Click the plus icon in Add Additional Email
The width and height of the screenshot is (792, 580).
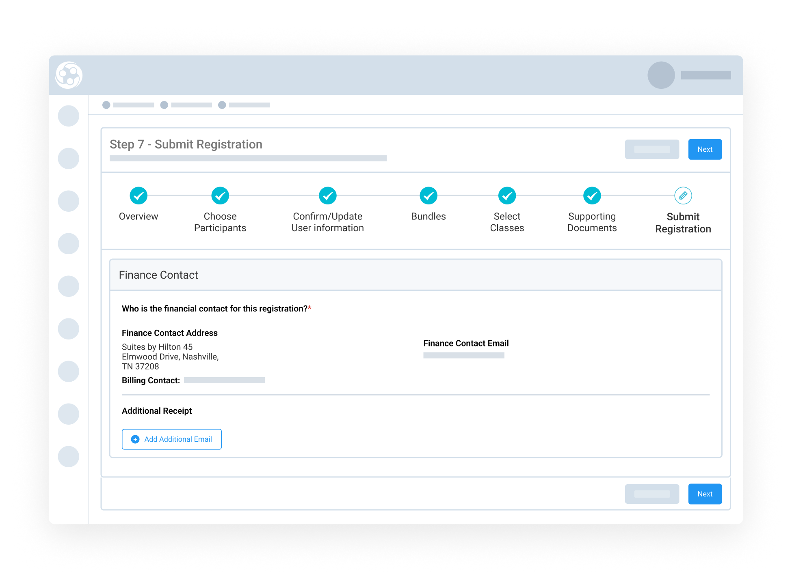(135, 439)
